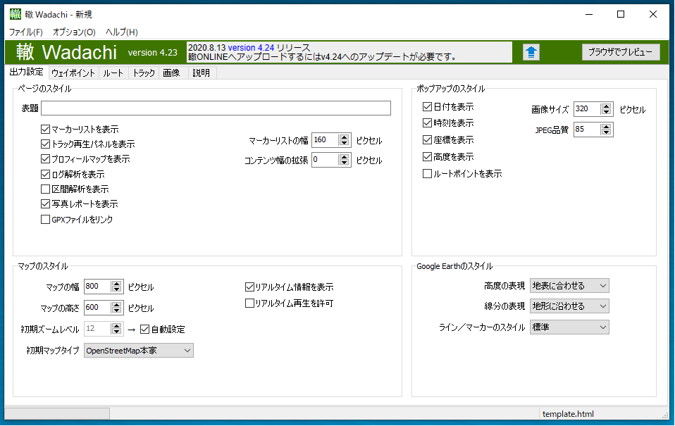Image resolution: width=675 pixels, height=426 pixels.
Task: Open the ファイル(F) menu
Action: (x=26, y=32)
